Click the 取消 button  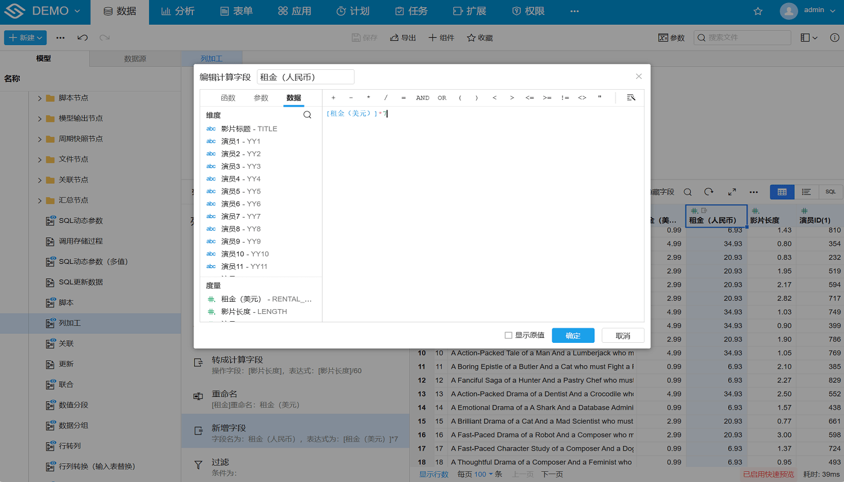tap(623, 336)
